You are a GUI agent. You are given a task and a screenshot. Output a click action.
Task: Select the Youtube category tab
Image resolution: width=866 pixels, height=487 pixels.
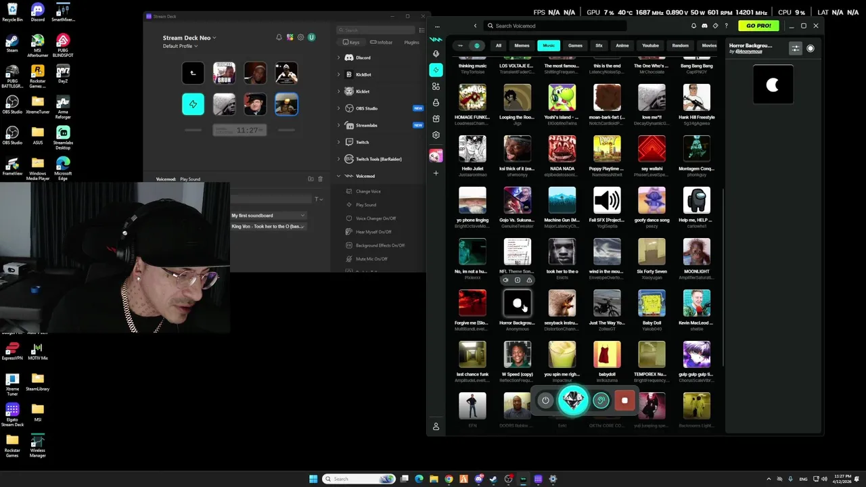pos(650,46)
